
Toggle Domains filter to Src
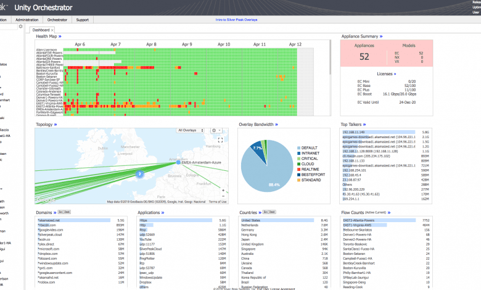point(60,212)
